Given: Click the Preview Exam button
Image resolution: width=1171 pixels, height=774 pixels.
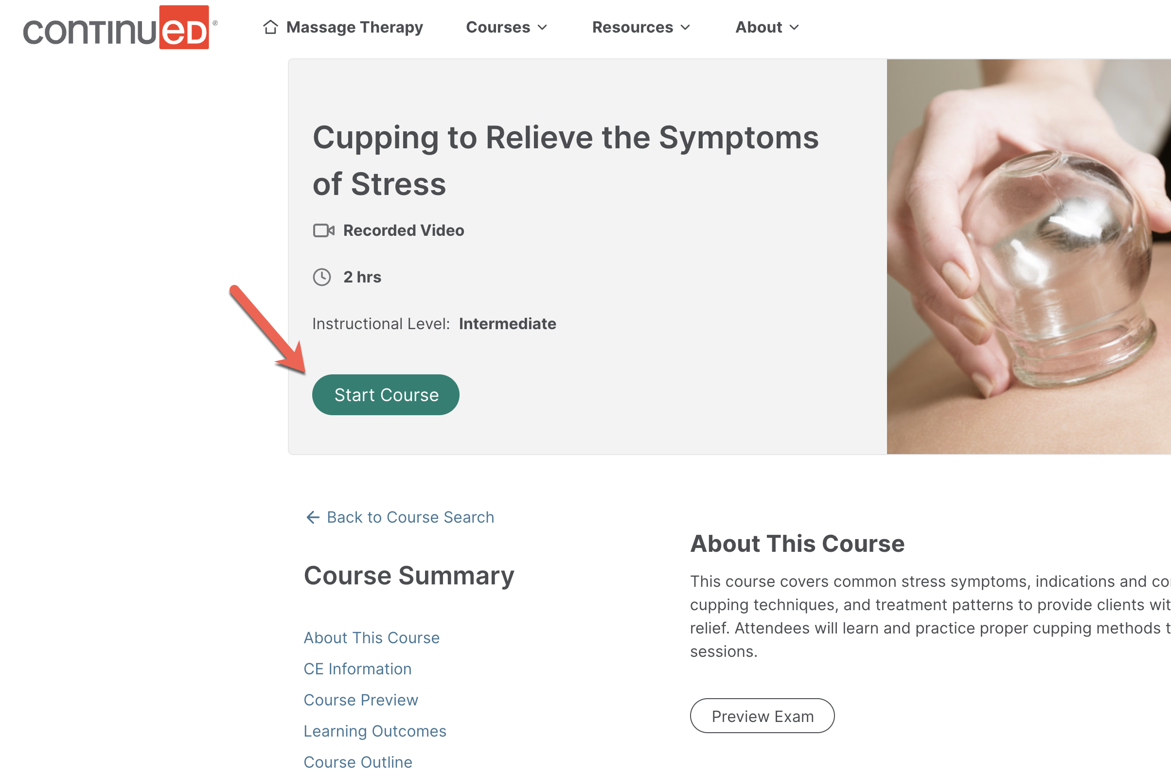Looking at the screenshot, I should 762,716.
